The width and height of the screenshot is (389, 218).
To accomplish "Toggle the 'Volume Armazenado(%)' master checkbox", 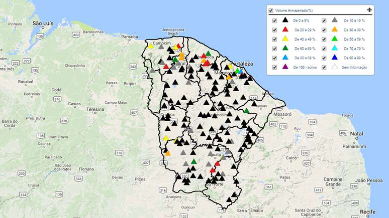I will pos(271,10).
